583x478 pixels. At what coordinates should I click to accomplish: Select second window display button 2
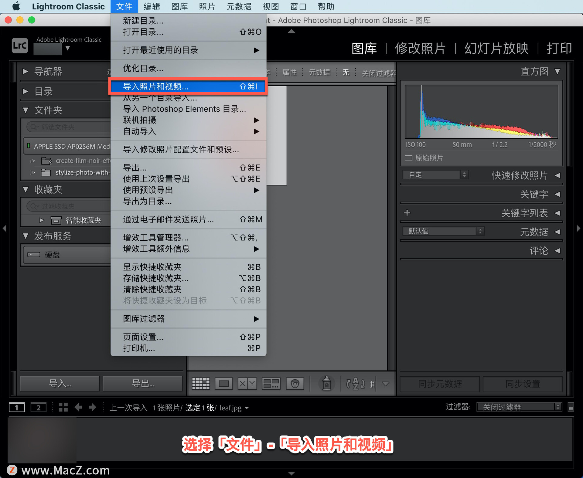39,407
